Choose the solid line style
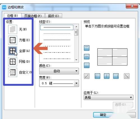This screenshot has height=119, width=140. (57, 27)
